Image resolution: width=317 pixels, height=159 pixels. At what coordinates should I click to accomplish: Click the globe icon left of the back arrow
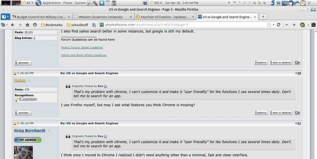pyautogui.click(x=3, y=25)
